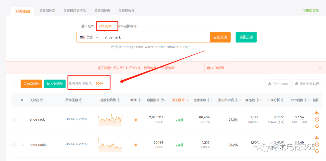Check the shoe rack row checkbox
Image resolution: width=326 pixels, height=161 pixels.
(14, 119)
